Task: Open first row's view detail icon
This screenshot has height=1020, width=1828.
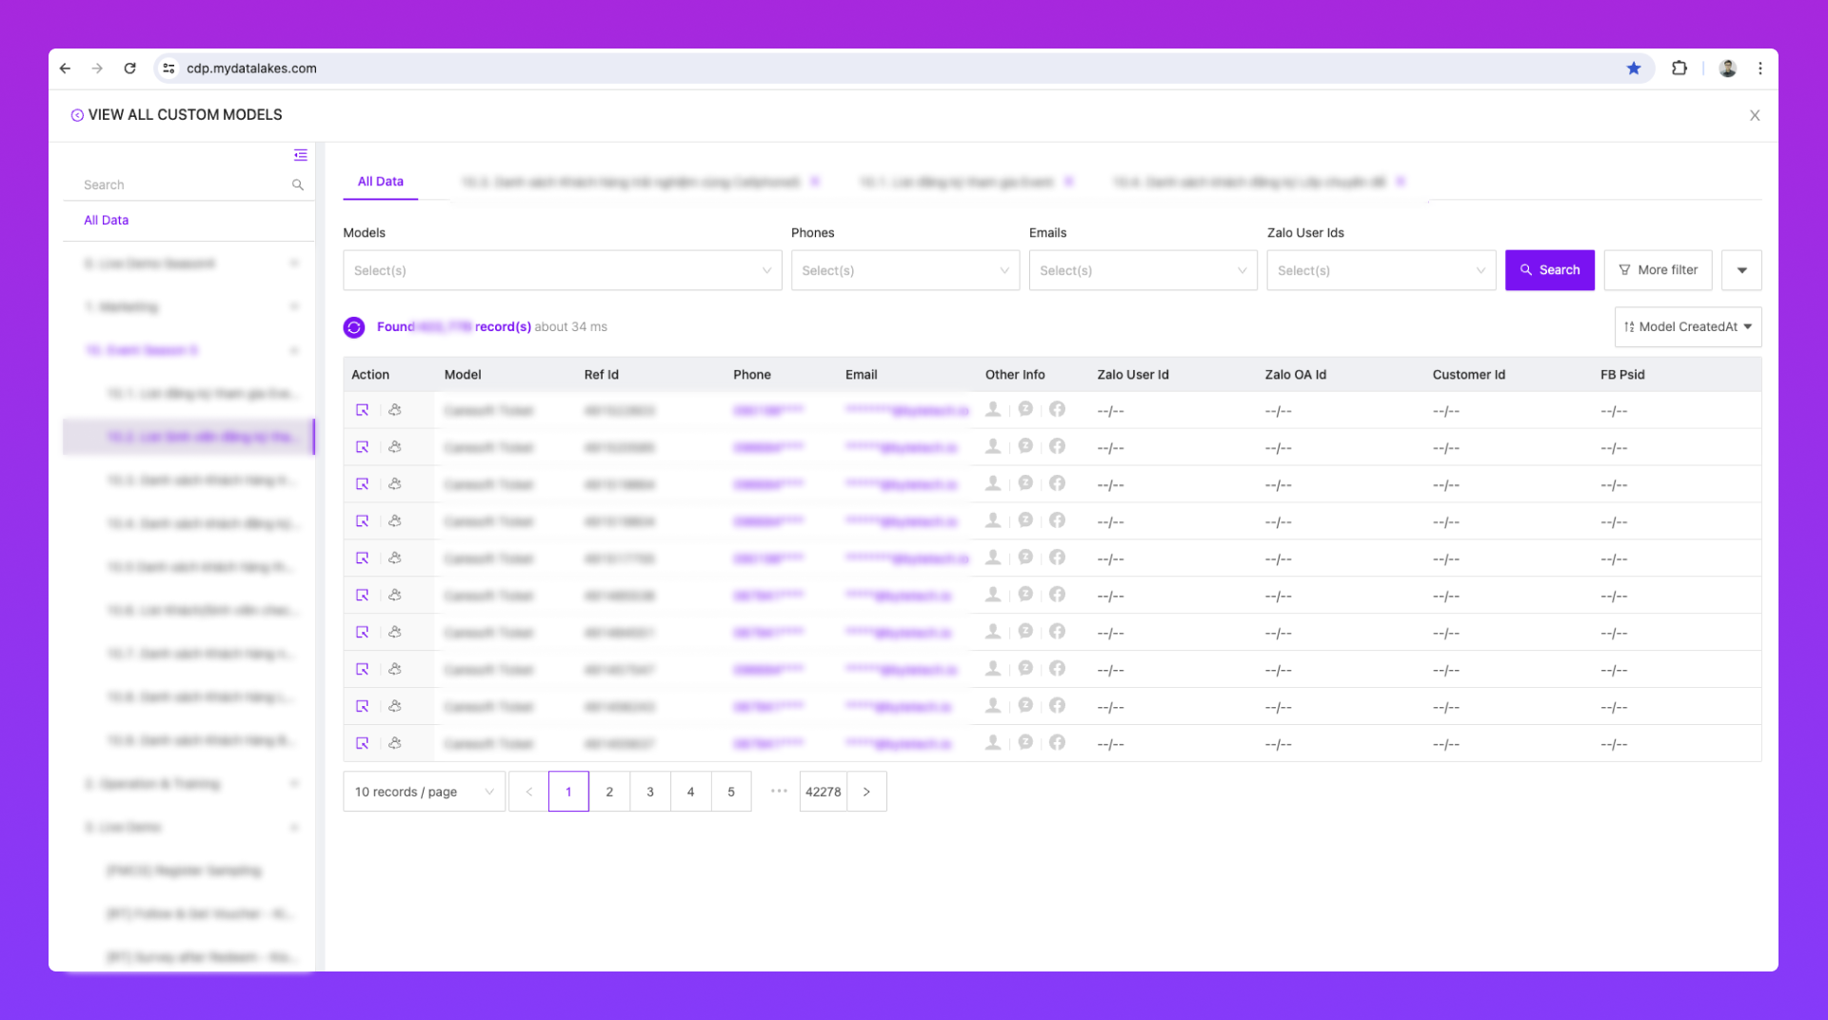Action: (x=362, y=410)
